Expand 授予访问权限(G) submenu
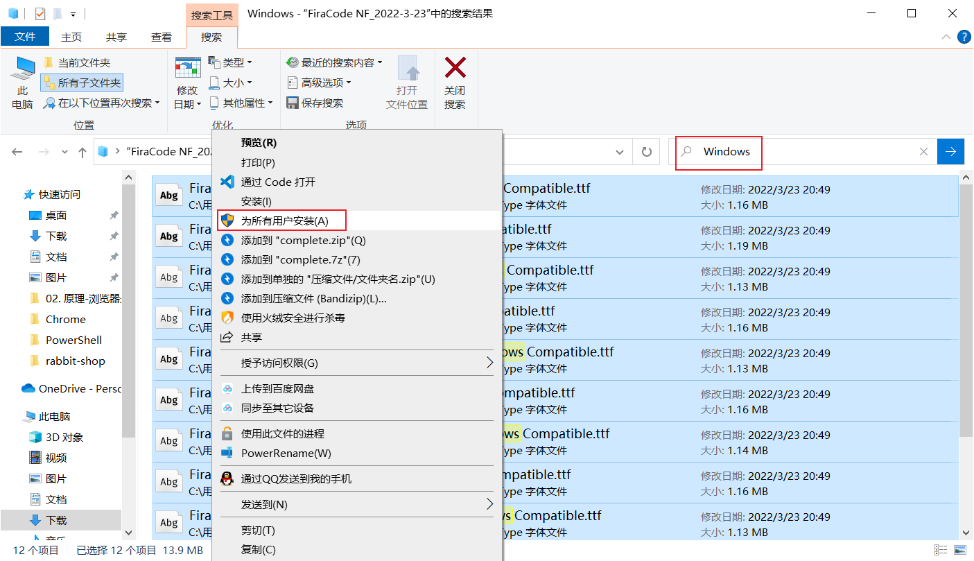The height and width of the screenshot is (561, 974). click(356, 363)
